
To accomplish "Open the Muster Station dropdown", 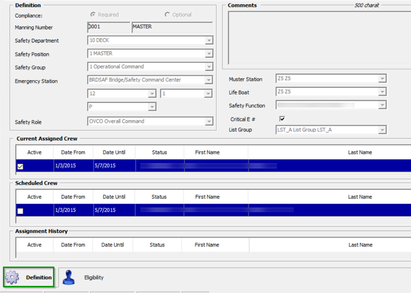I will click(x=382, y=78).
